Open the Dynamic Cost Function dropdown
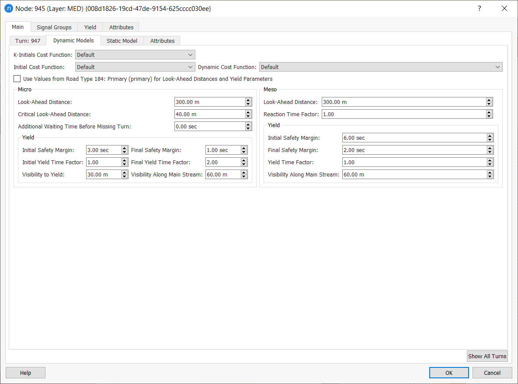This screenshot has width=518, height=384. [x=497, y=67]
